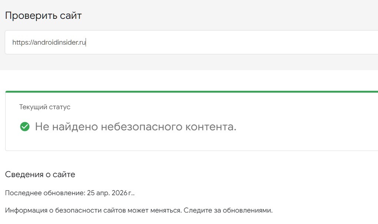The width and height of the screenshot is (378, 224).
Task: Click the "Текущий статус" label
Action: (45, 107)
